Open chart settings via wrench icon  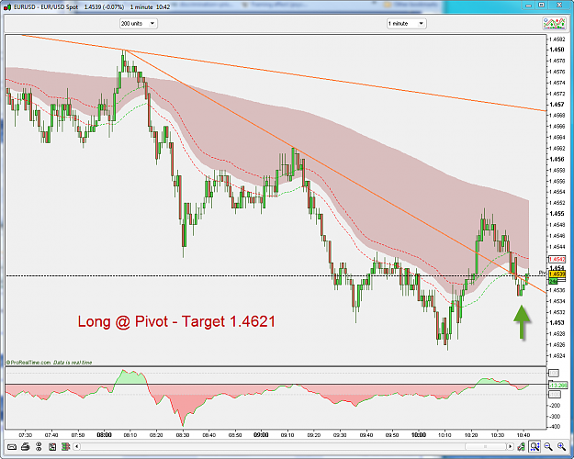point(521,446)
